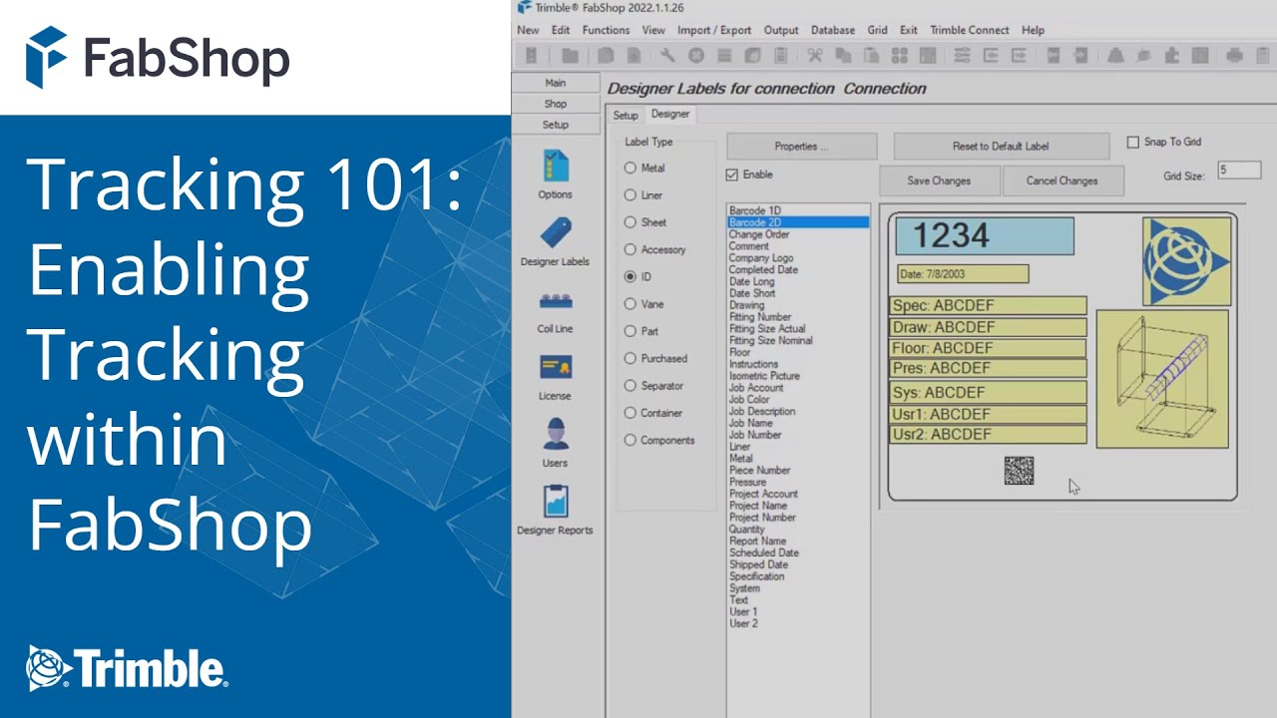
Task: Click the wrench toolbar icon
Action: point(667,56)
